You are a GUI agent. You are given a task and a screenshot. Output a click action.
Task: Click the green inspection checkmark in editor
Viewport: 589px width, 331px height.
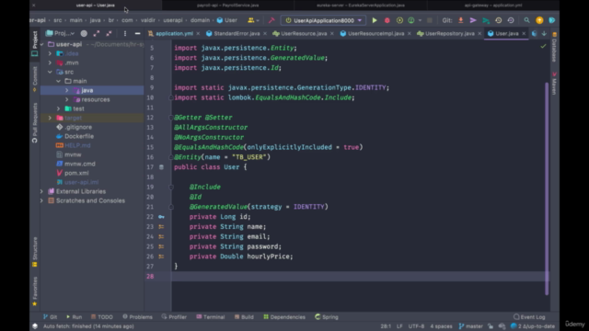pyautogui.click(x=543, y=46)
